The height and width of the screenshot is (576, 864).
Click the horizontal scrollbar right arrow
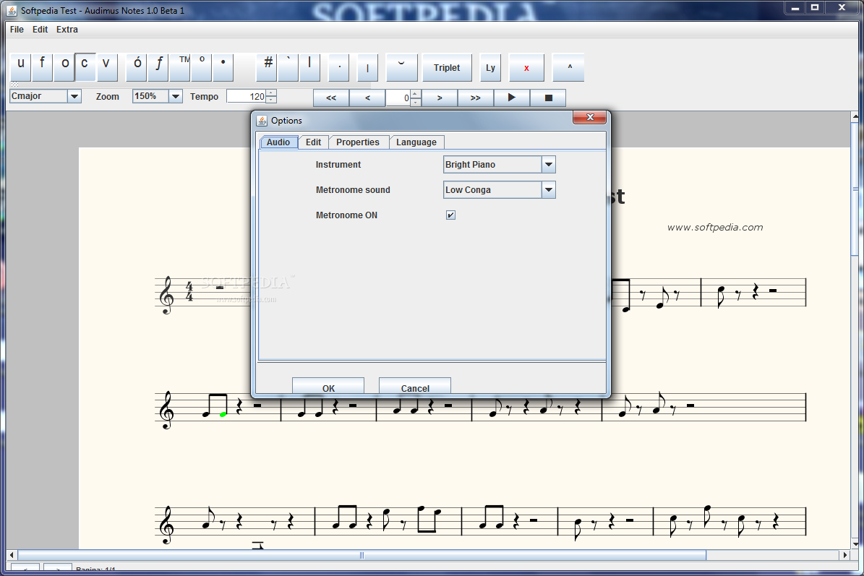pyautogui.click(x=846, y=555)
